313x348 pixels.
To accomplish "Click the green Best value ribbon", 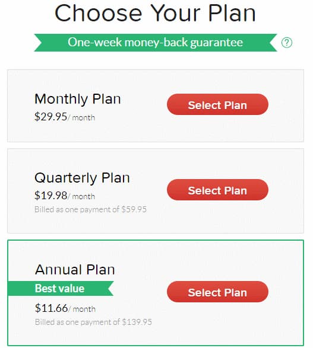I will point(61,288).
